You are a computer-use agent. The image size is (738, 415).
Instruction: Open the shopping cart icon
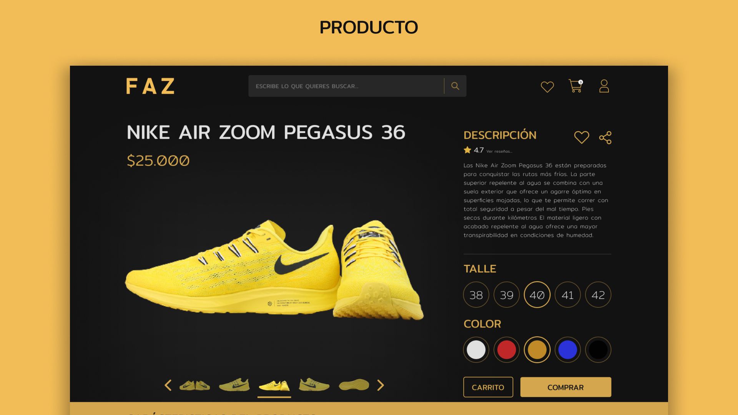point(575,86)
